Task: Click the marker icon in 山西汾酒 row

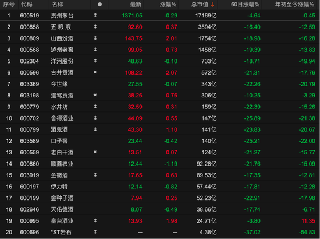Action: point(95,38)
